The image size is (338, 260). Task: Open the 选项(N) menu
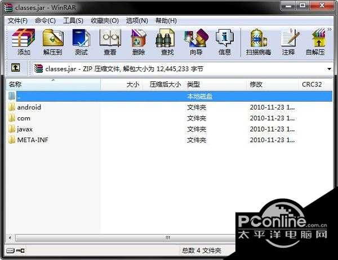click(x=137, y=21)
